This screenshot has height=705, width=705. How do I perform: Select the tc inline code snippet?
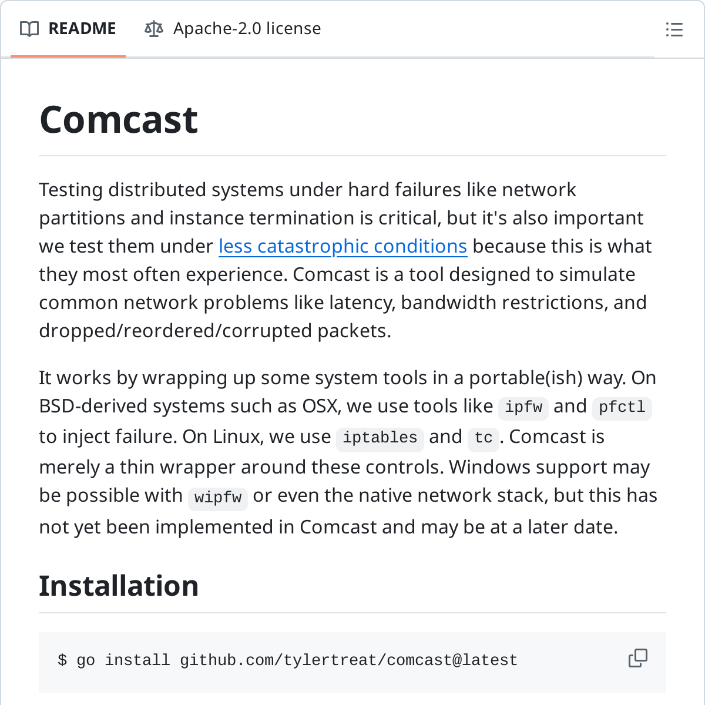tap(483, 438)
